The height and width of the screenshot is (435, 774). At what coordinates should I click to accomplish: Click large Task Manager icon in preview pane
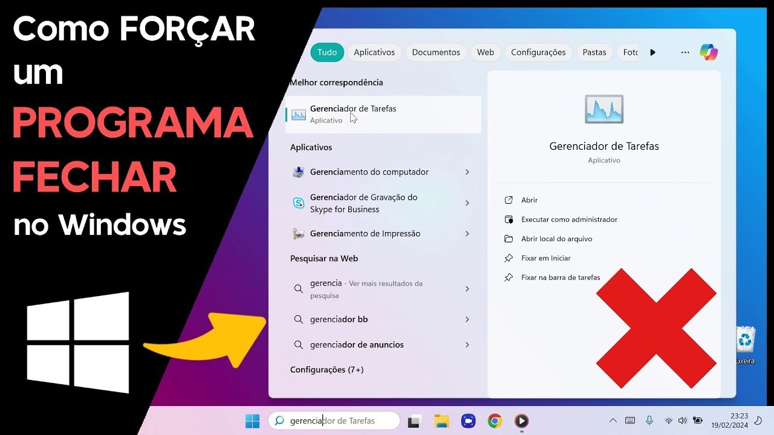click(604, 109)
